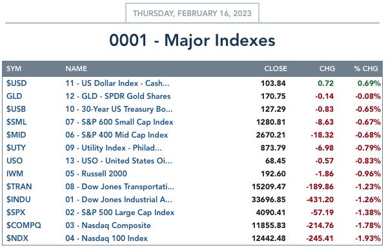The image size is (386, 250).
Task: Open the $USD symbol link
Action: [17, 83]
